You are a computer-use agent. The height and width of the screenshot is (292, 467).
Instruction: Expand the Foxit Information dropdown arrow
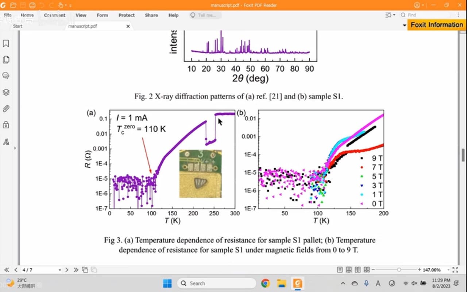[x=404, y=25]
